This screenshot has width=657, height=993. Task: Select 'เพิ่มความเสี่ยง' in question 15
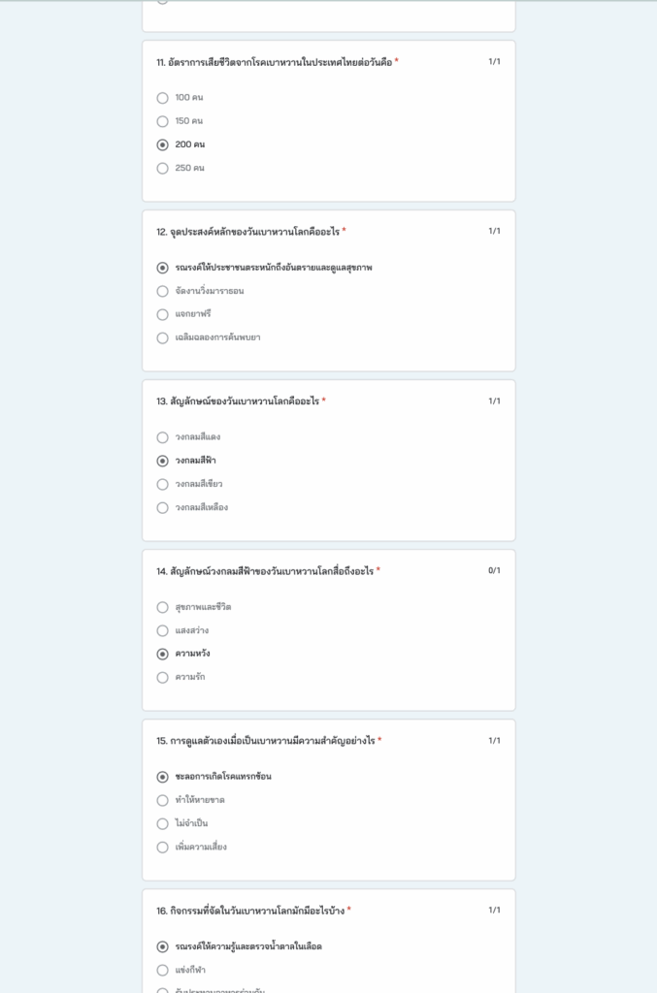click(162, 847)
